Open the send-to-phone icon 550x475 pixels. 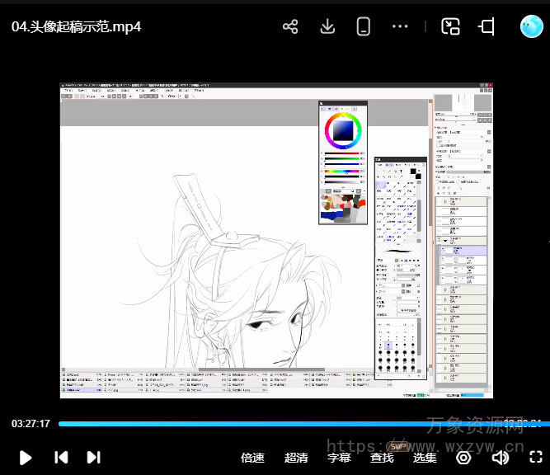[363, 26]
